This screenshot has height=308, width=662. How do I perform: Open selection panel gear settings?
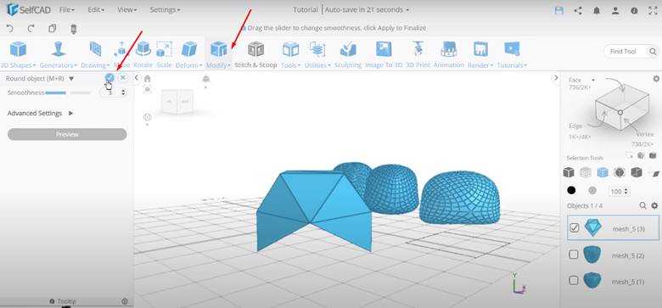pos(656,78)
